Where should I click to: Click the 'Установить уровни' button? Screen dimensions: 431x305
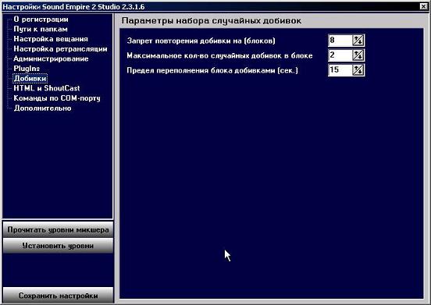click(58, 246)
